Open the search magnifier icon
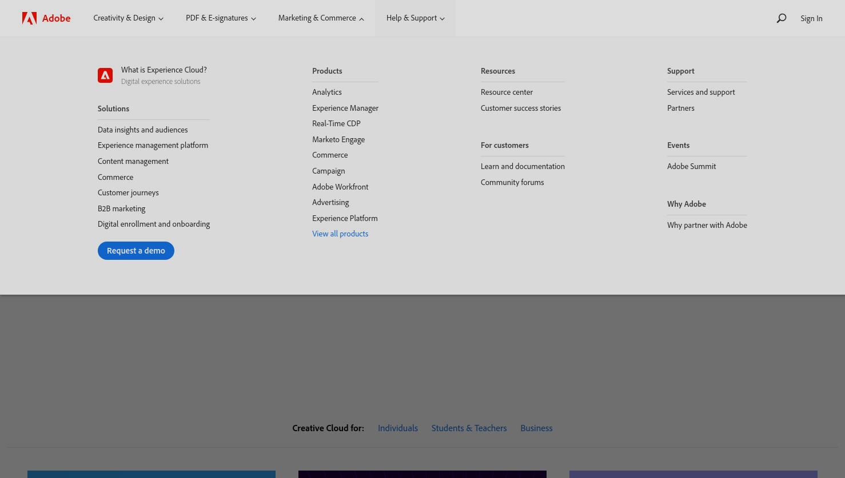 coord(781,18)
